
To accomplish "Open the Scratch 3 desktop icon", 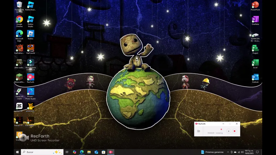I will point(19,136).
